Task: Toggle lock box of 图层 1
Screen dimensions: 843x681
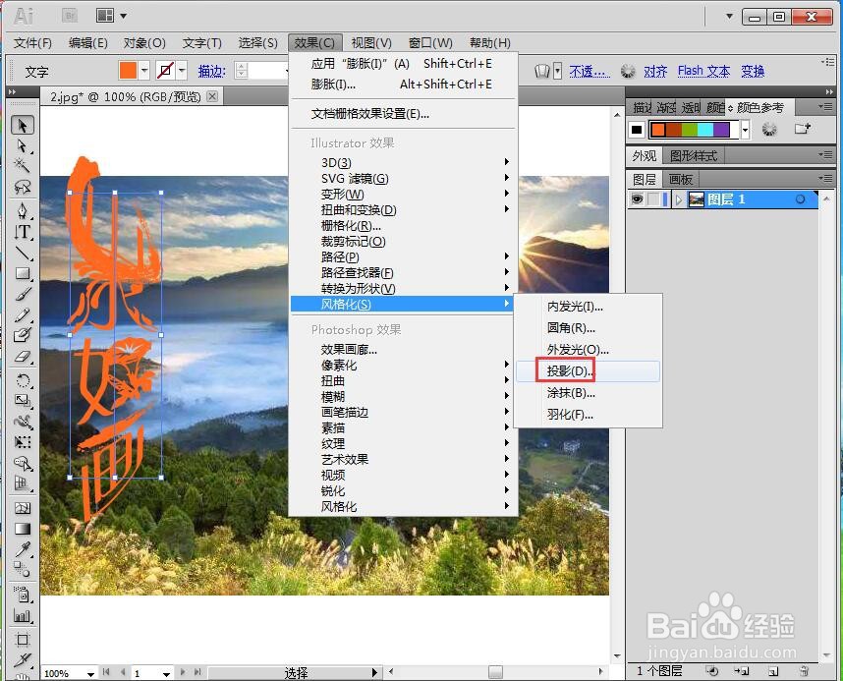Action: point(653,199)
